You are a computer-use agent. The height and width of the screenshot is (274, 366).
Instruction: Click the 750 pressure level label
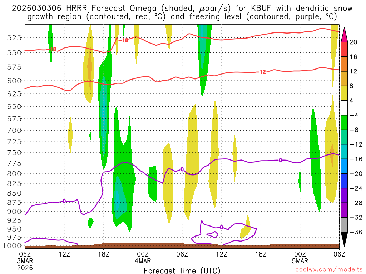(14, 153)
